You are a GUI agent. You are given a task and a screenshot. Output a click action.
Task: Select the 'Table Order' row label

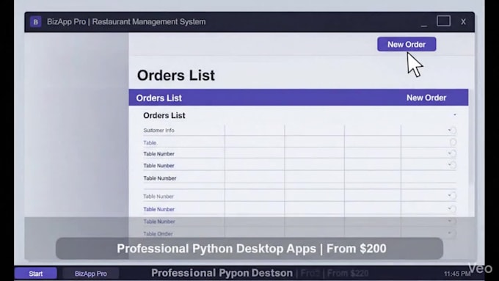click(158, 234)
